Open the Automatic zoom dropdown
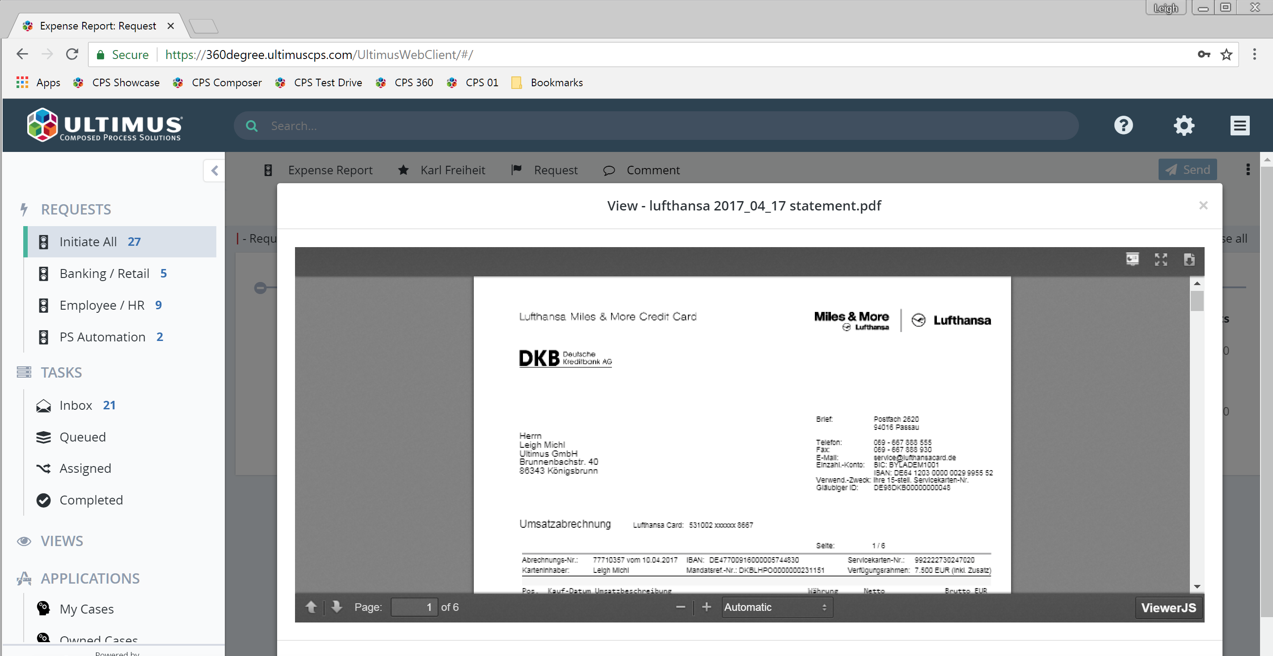1273x656 pixels. point(777,607)
